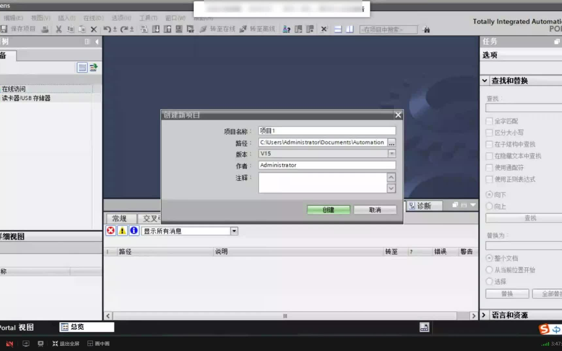The height and width of the screenshot is (351, 562).
Task: Click the comment box scroll-up arrow
Action: point(391,177)
